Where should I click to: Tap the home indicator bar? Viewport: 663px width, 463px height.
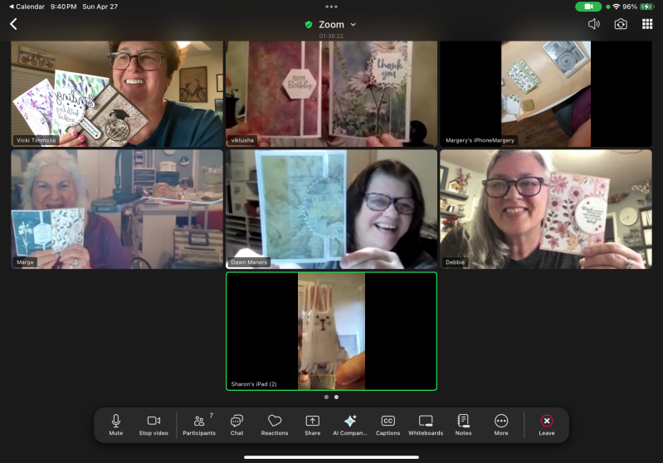click(x=332, y=457)
